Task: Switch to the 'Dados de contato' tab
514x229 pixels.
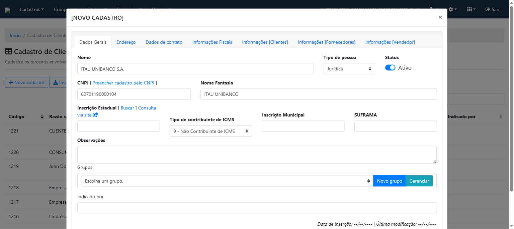Action: [164, 42]
